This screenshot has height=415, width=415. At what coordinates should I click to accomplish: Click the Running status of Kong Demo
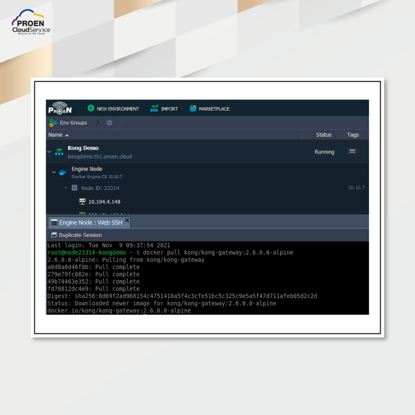[x=324, y=152]
